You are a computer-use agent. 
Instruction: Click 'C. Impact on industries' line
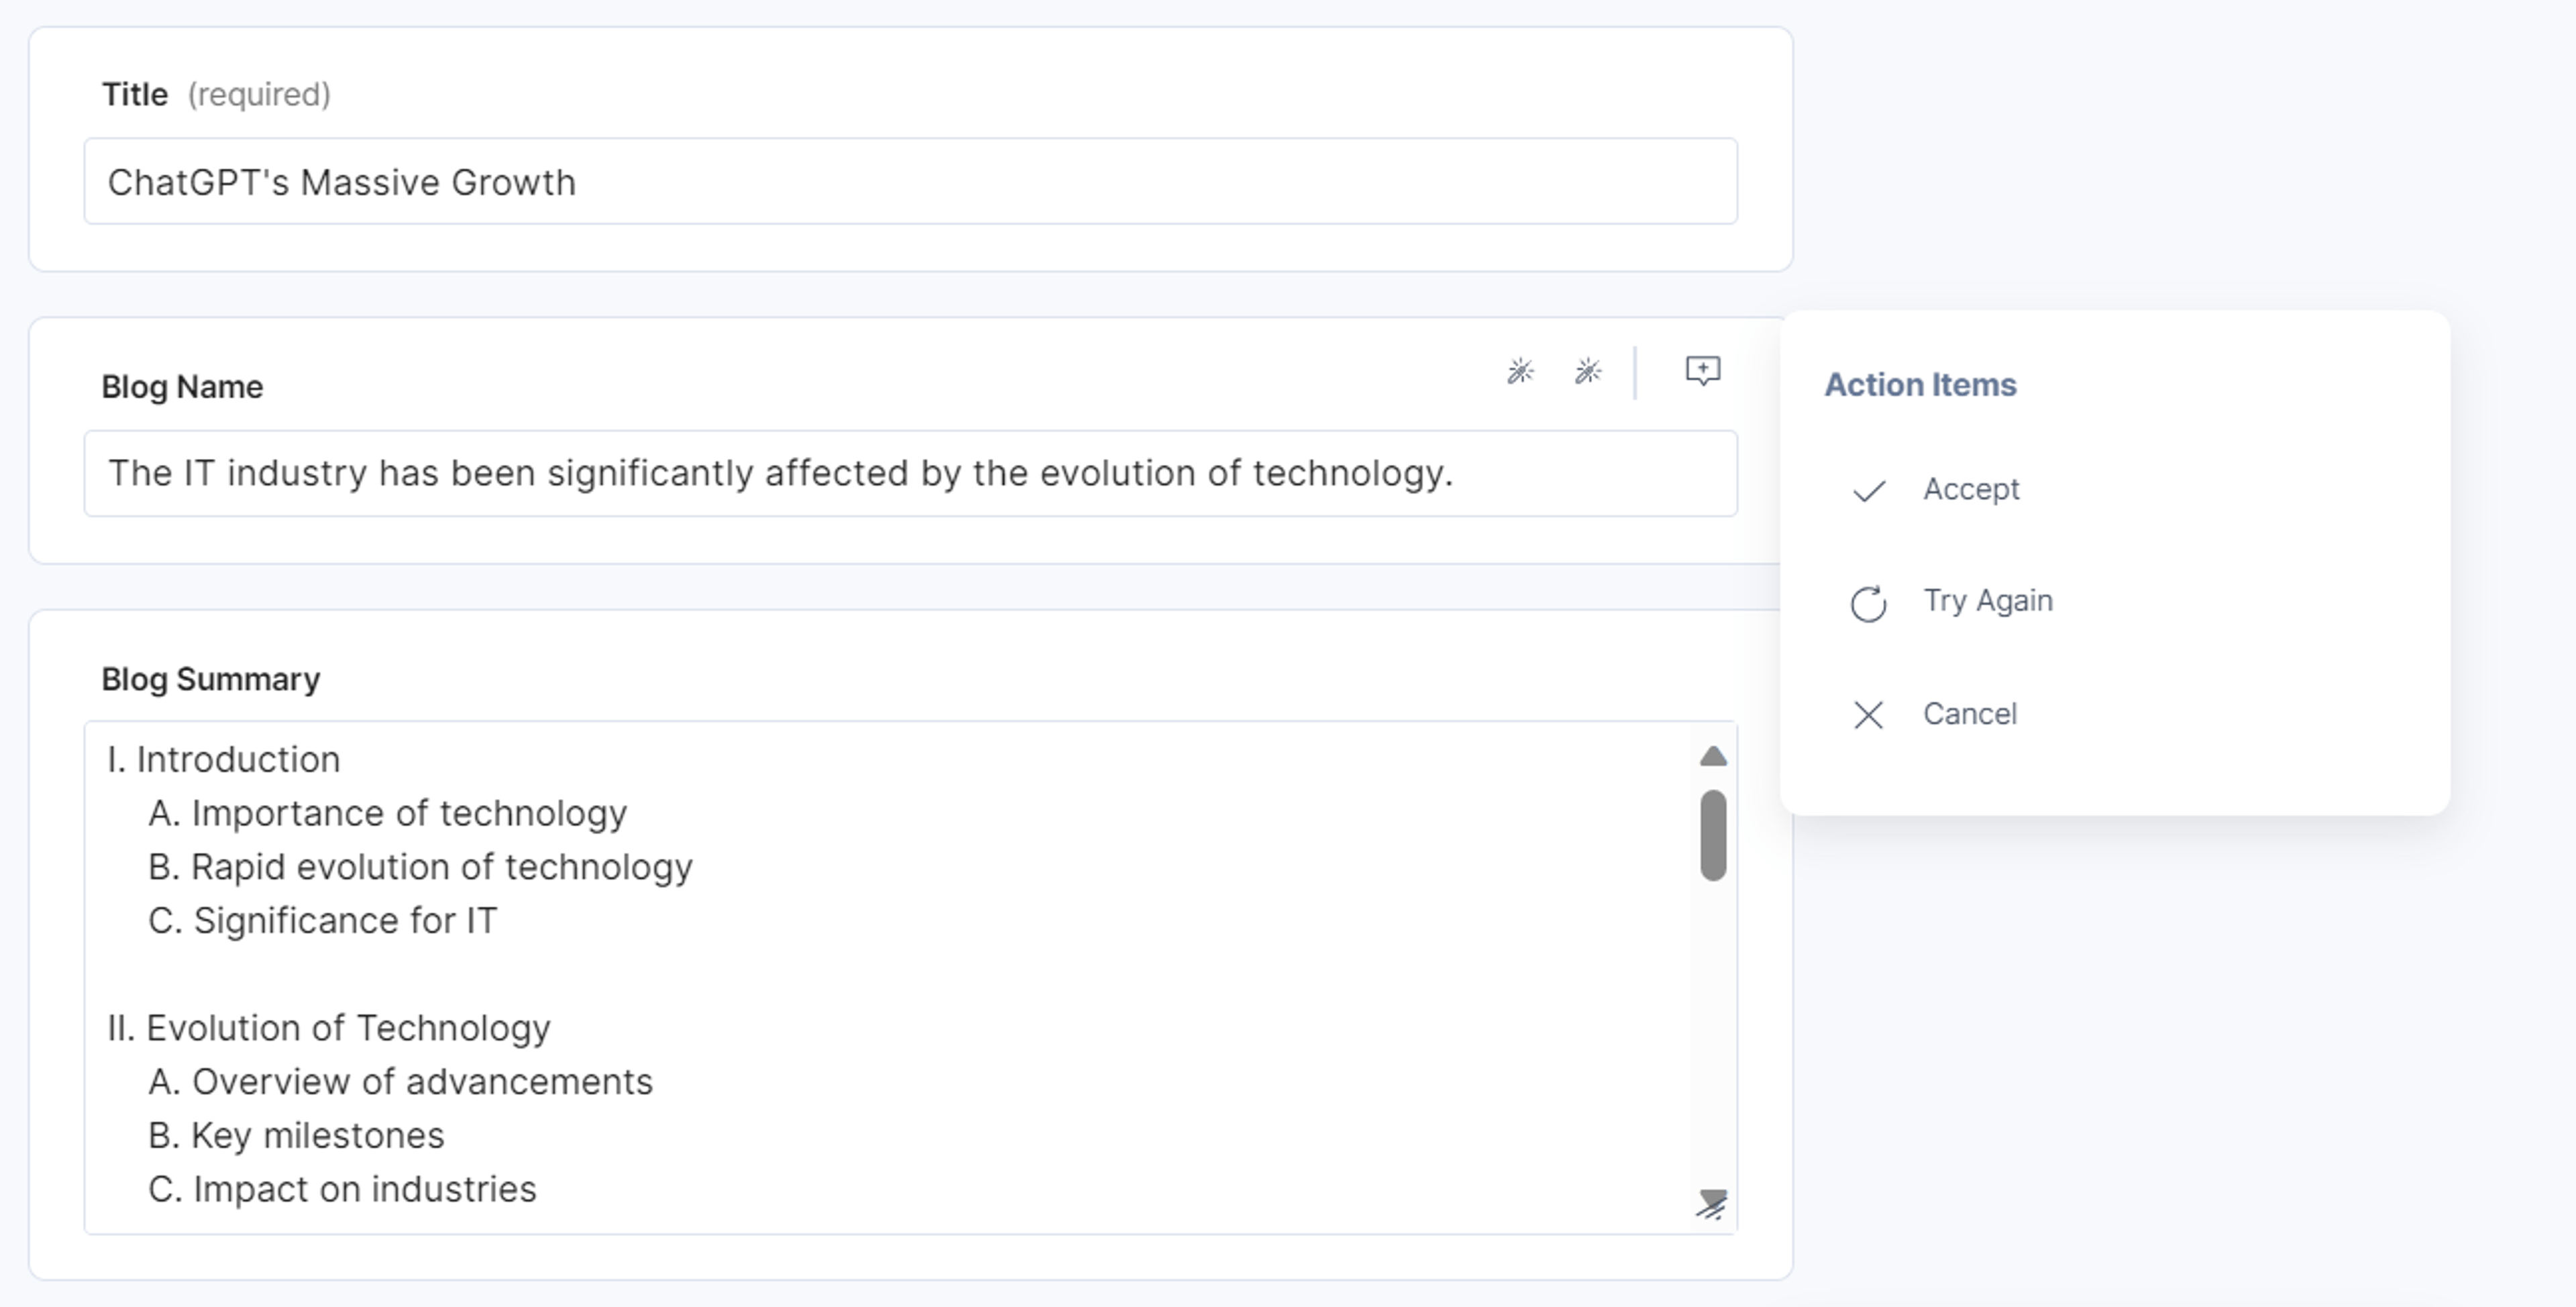click(x=342, y=1189)
